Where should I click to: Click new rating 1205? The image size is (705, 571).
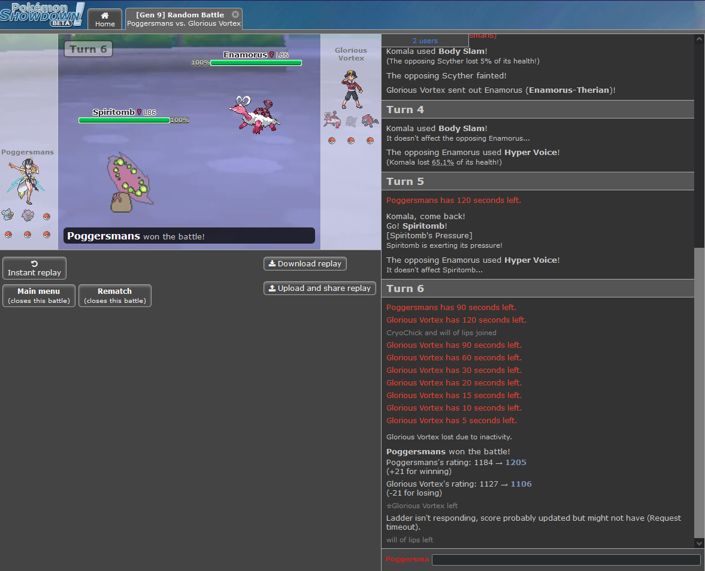[516, 462]
